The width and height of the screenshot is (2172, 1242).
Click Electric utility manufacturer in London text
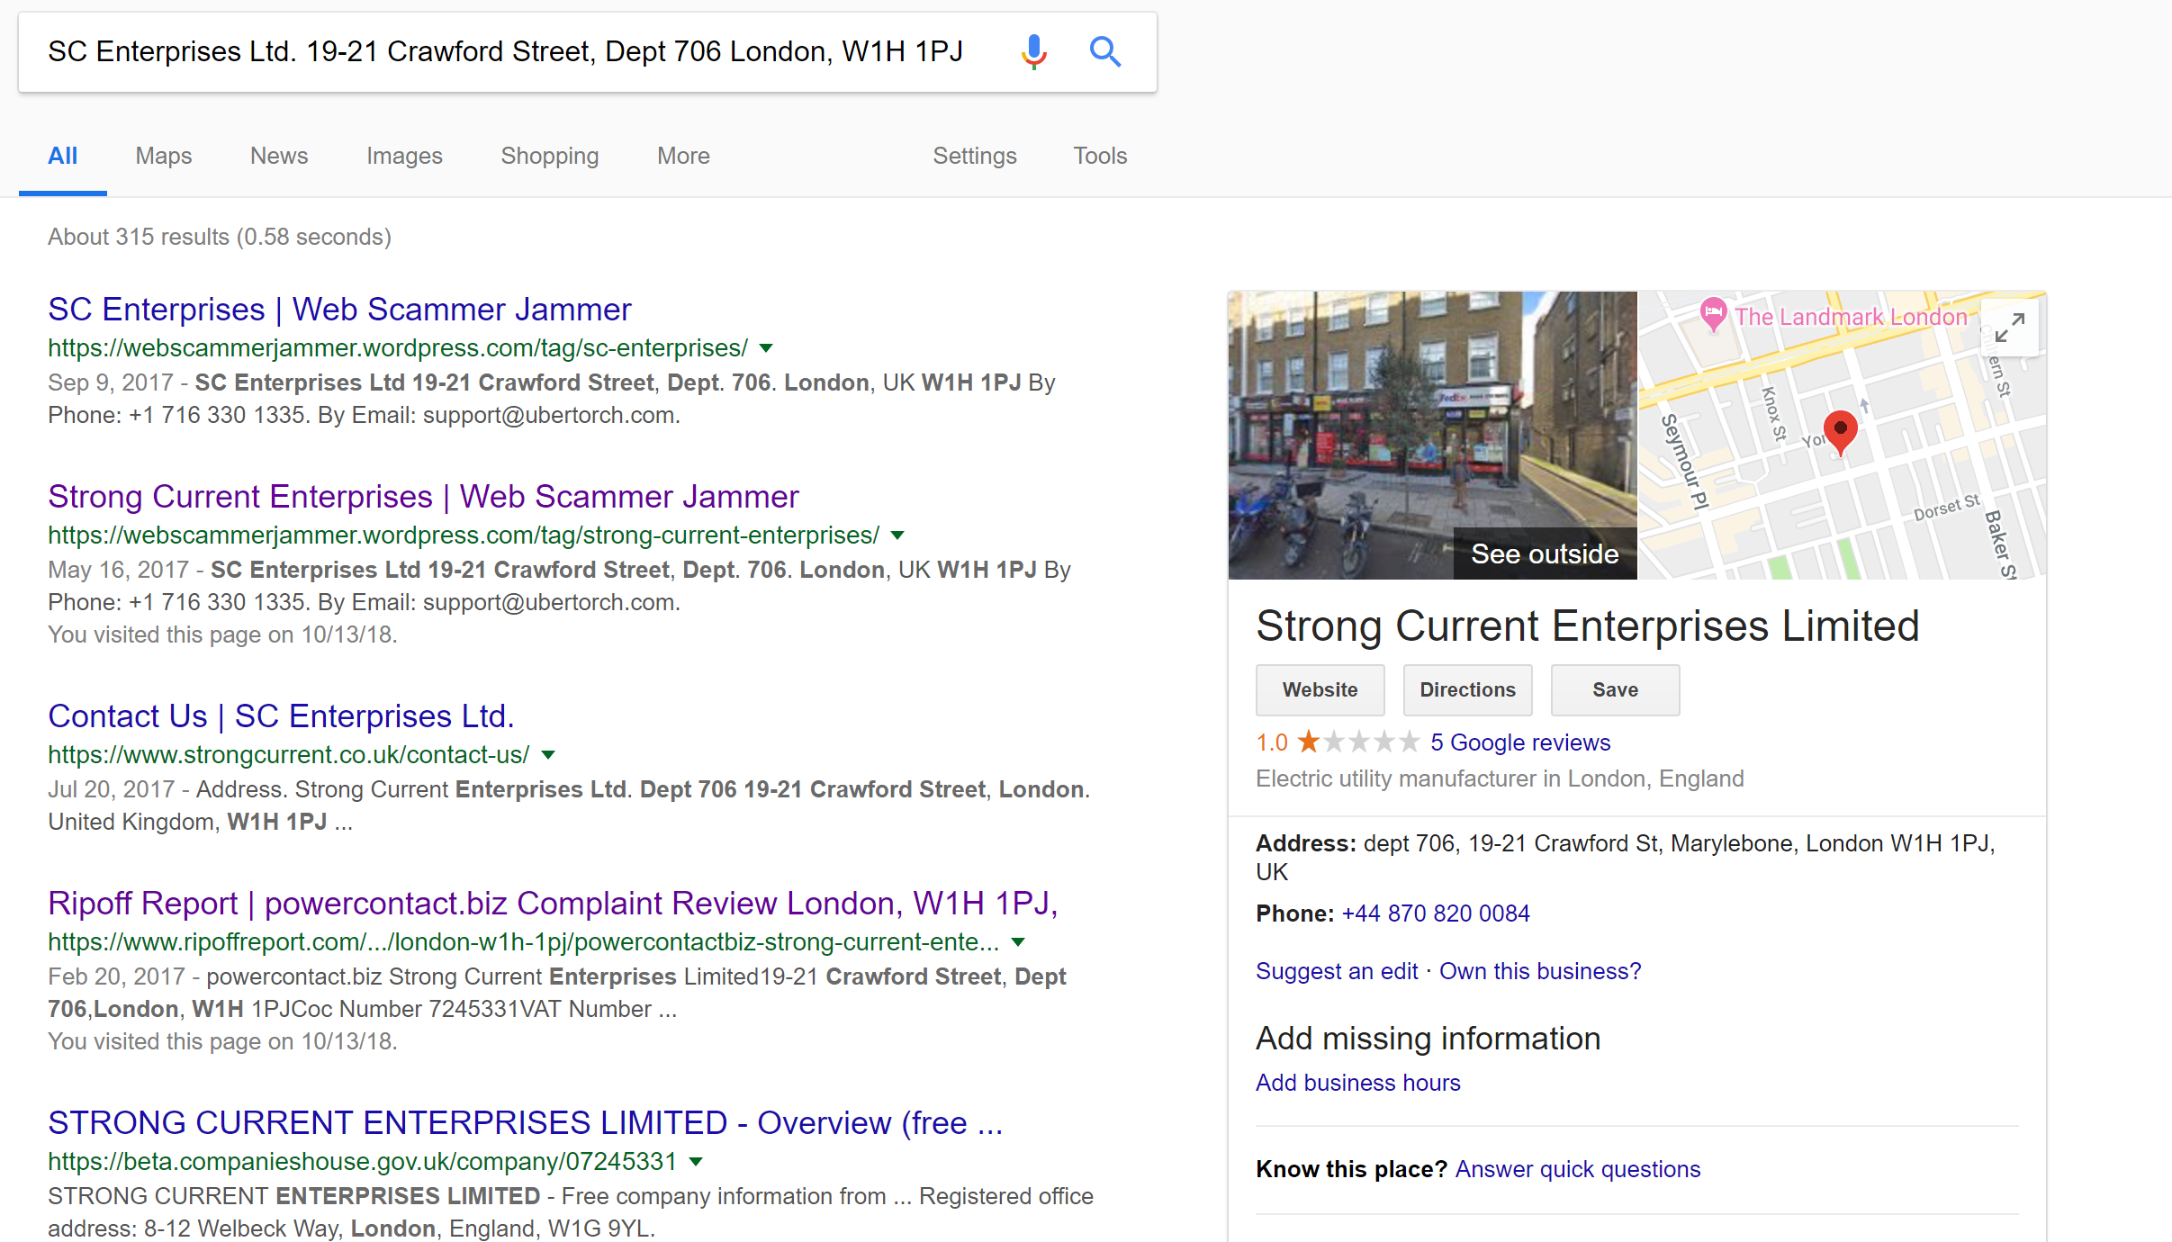point(1500,778)
